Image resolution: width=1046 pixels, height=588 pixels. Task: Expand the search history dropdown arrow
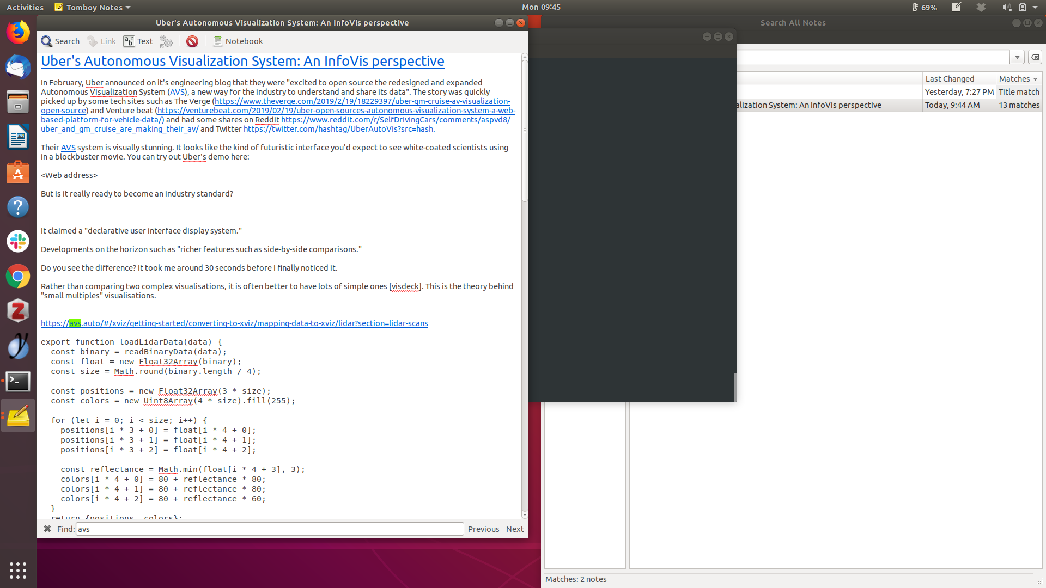tap(1017, 57)
